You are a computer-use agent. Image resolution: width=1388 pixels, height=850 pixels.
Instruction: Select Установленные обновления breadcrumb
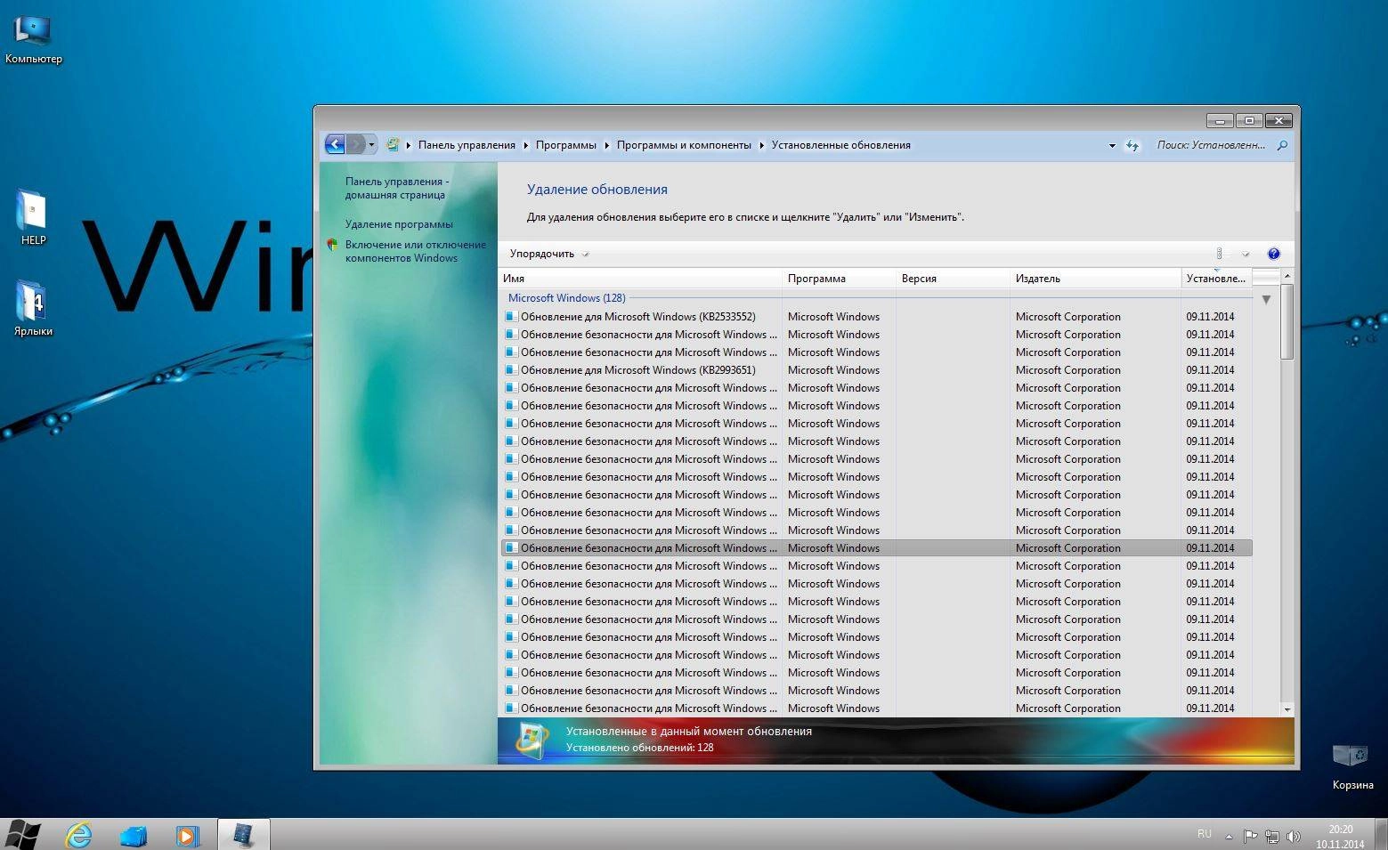pos(840,145)
